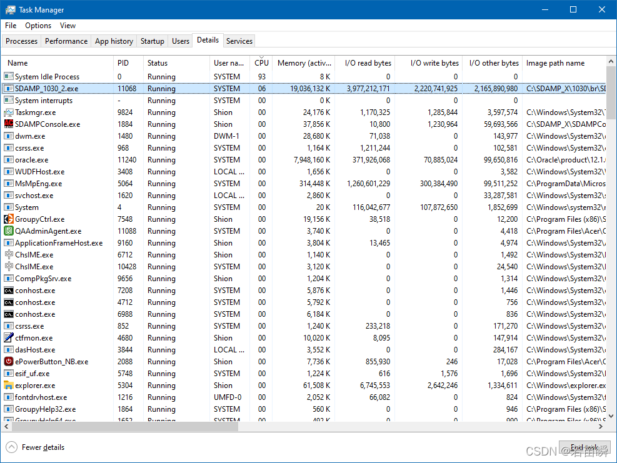Image resolution: width=617 pixels, height=463 pixels.
Task: Click the red SDAMPConsole.exe icon
Action: point(9,124)
